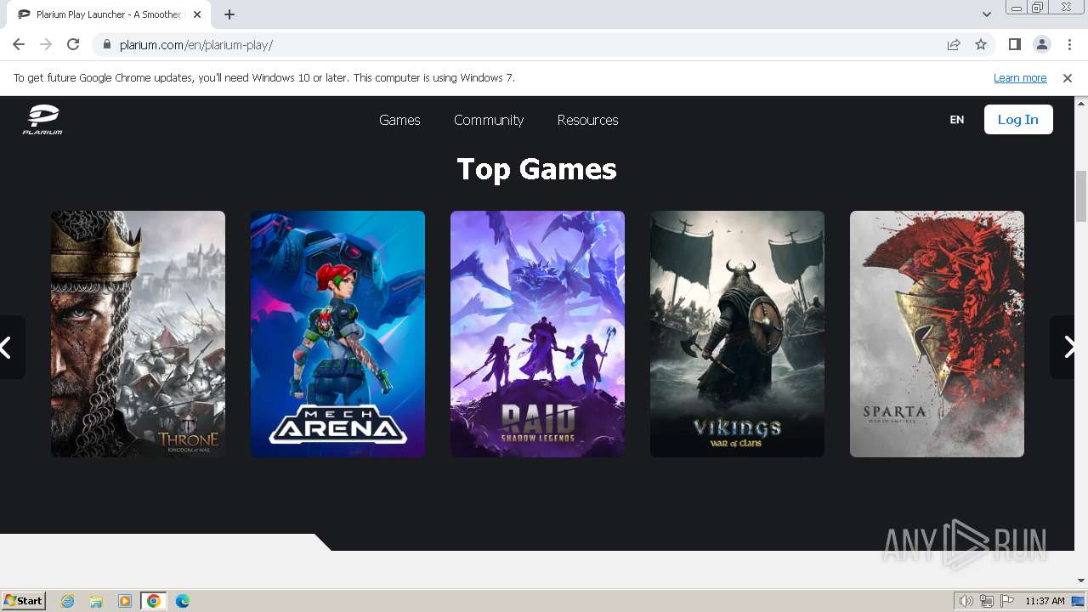Image resolution: width=1088 pixels, height=612 pixels.
Task: Go back in browser history
Action: [19, 44]
